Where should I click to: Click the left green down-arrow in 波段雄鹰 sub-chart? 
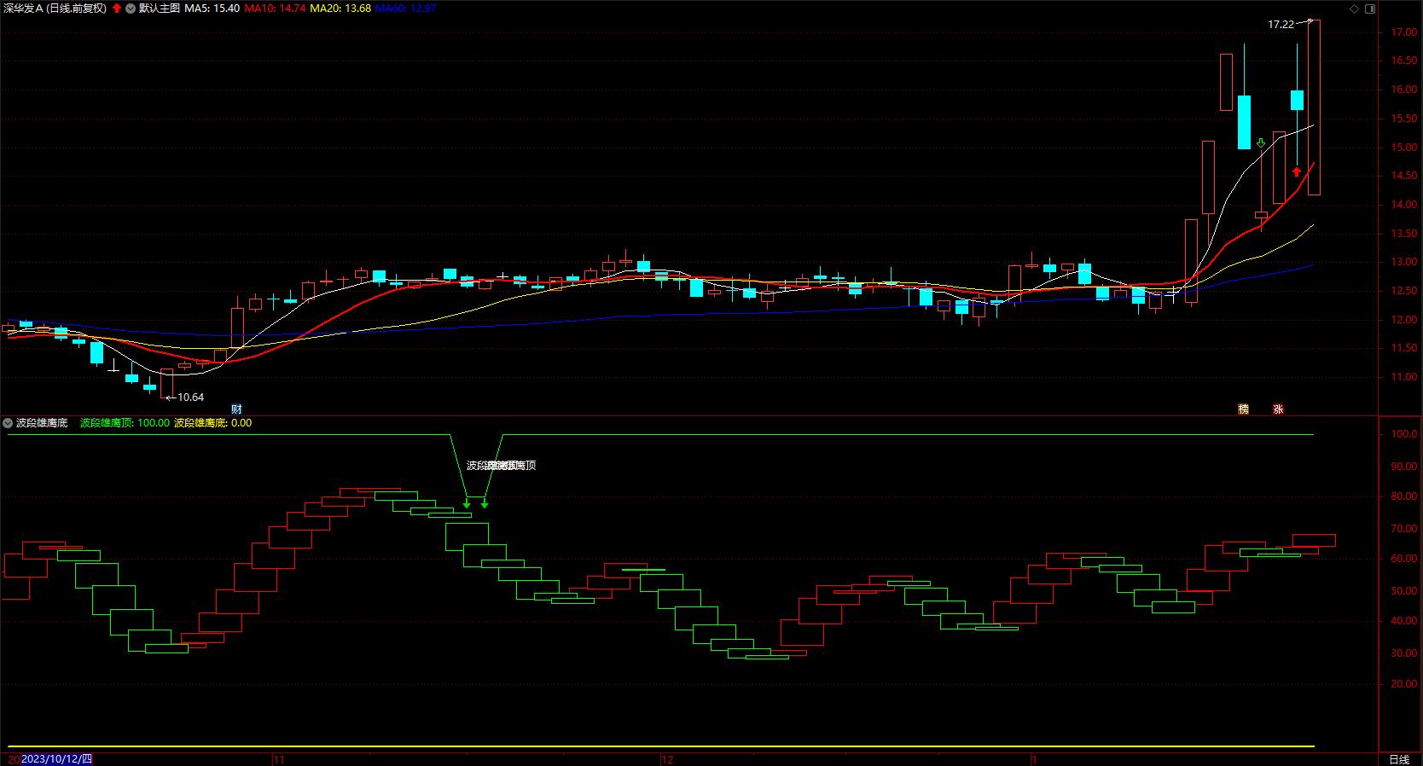click(467, 505)
